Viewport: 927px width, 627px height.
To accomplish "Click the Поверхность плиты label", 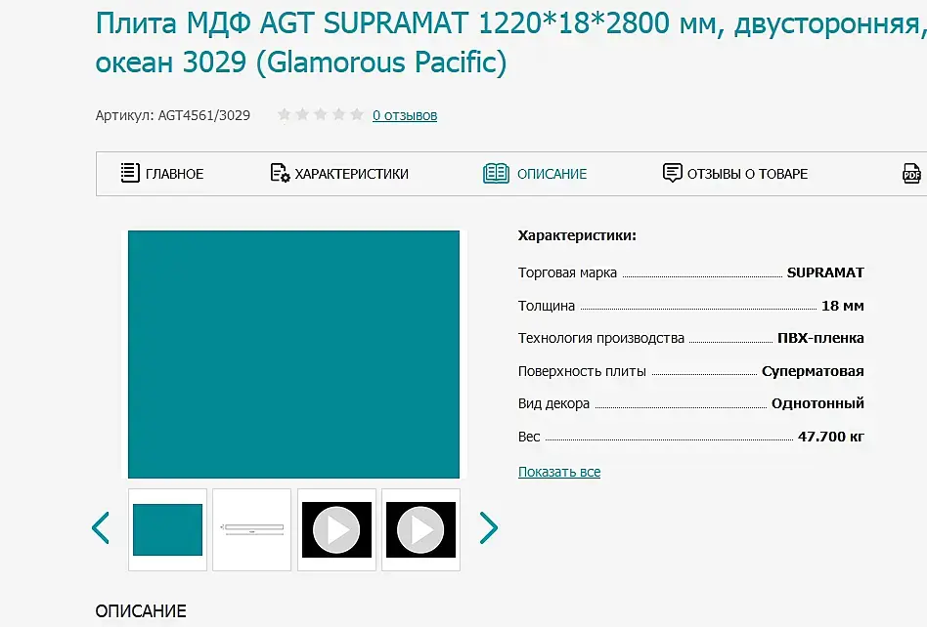I will pos(582,371).
